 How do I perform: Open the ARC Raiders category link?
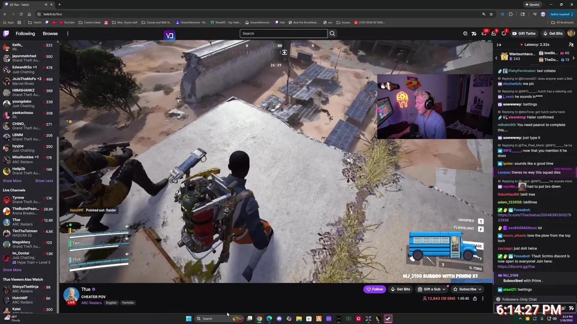[92, 303]
